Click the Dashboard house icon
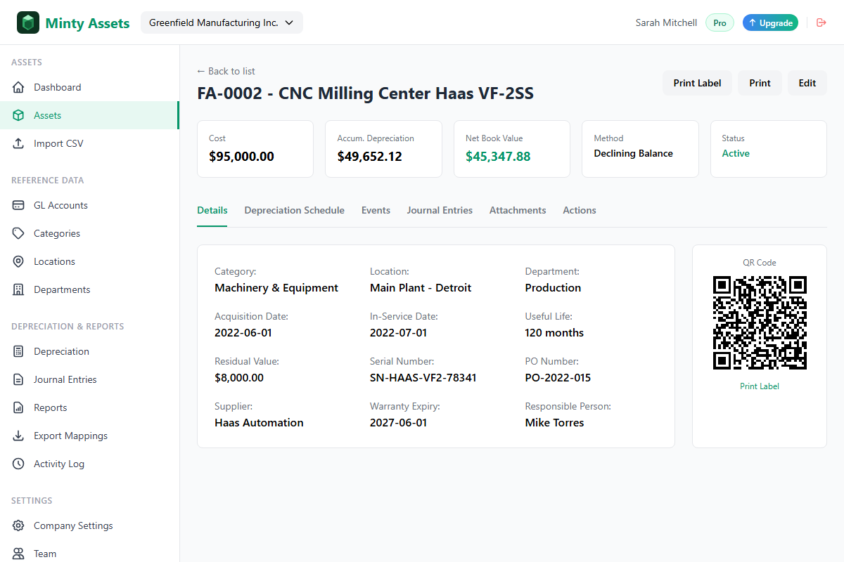The width and height of the screenshot is (844, 562). coord(19,87)
